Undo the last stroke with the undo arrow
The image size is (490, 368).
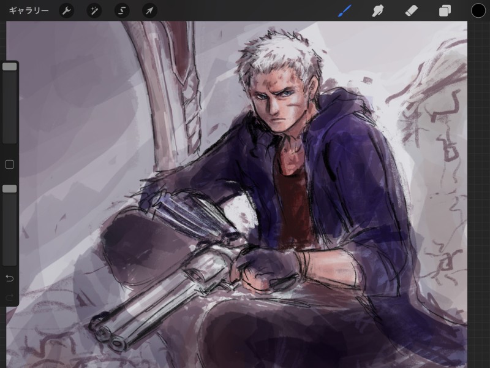point(10,278)
